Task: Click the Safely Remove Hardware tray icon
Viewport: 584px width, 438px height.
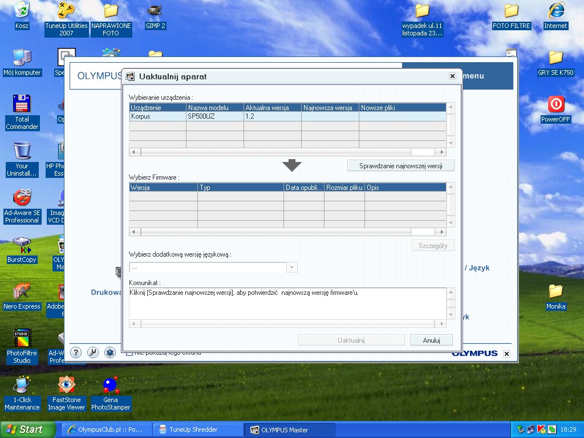Action: point(521,429)
